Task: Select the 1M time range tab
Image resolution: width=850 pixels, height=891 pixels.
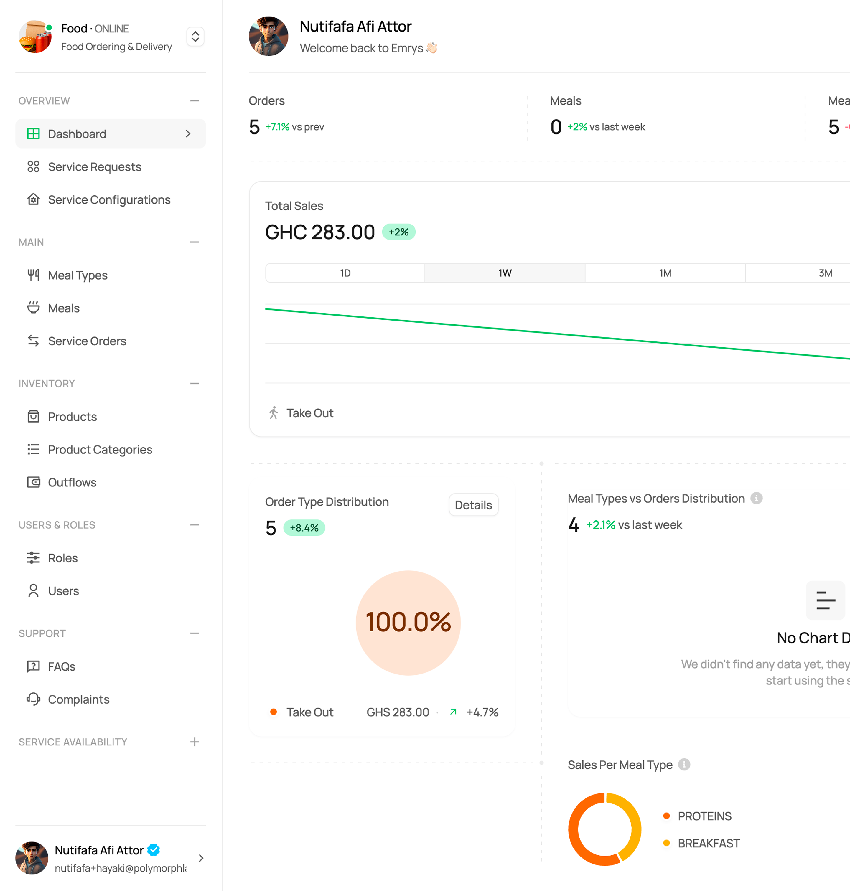Action: (665, 273)
